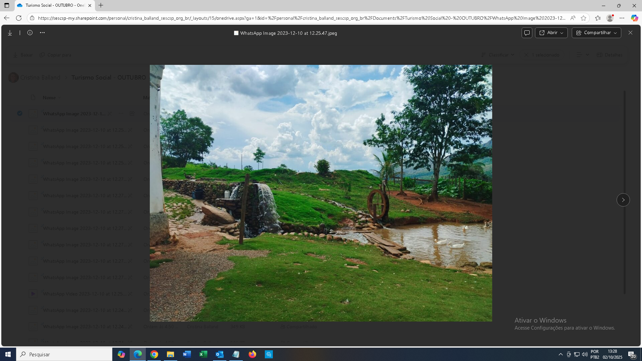Open Excel from the taskbar

(203, 354)
